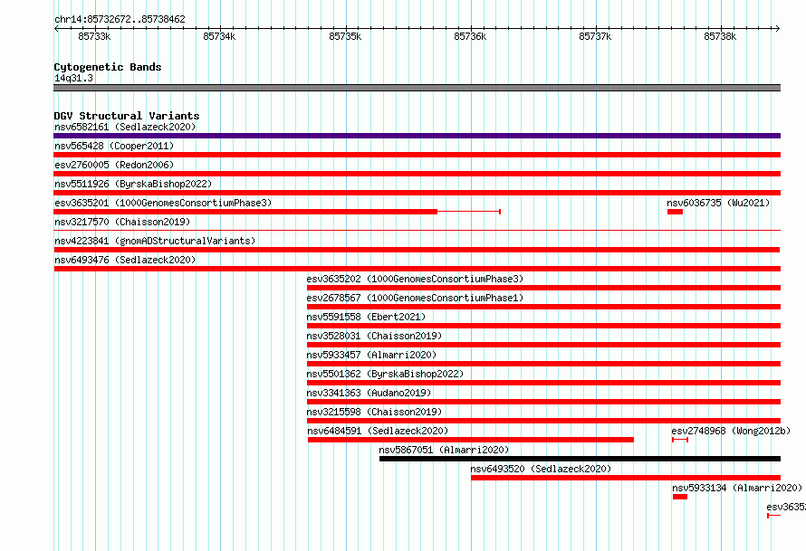Click the black nsv5867051 variant bar
Image resolution: width=806 pixels, height=551 pixels.
[x=580, y=459]
